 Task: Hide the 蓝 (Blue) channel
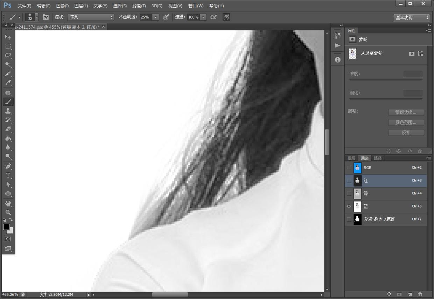pyautogui.click(x=349, y=206)
